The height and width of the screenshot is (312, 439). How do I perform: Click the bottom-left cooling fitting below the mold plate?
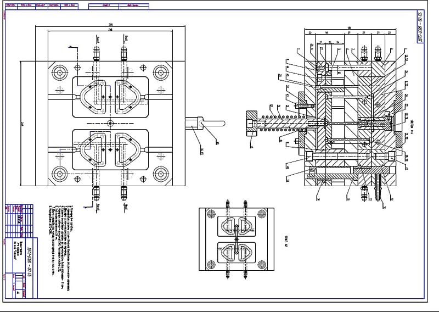click(97, 191)
